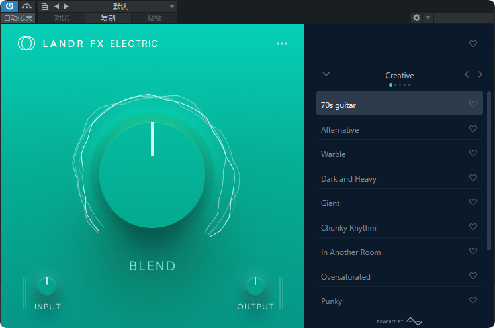Favorite the Warble preset heart
495x328 pixels.
[473, 153]
